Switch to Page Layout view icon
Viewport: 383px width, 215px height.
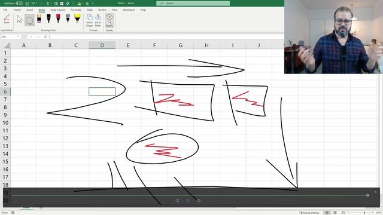335,213
